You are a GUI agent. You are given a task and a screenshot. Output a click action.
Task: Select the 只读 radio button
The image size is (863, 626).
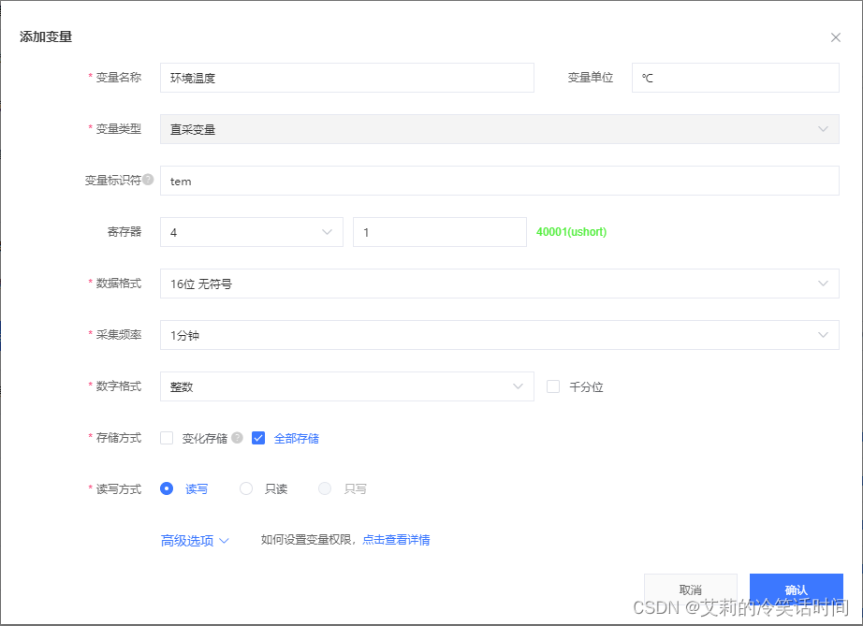point(246,488)
